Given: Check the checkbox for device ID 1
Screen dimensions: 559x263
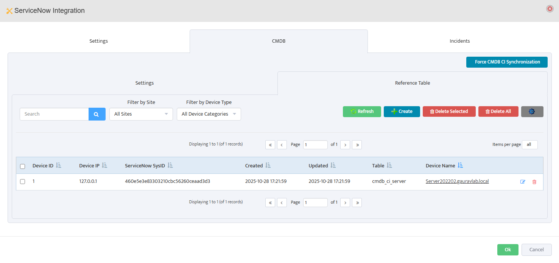Looking at the screenshot, I should (23, 182).
